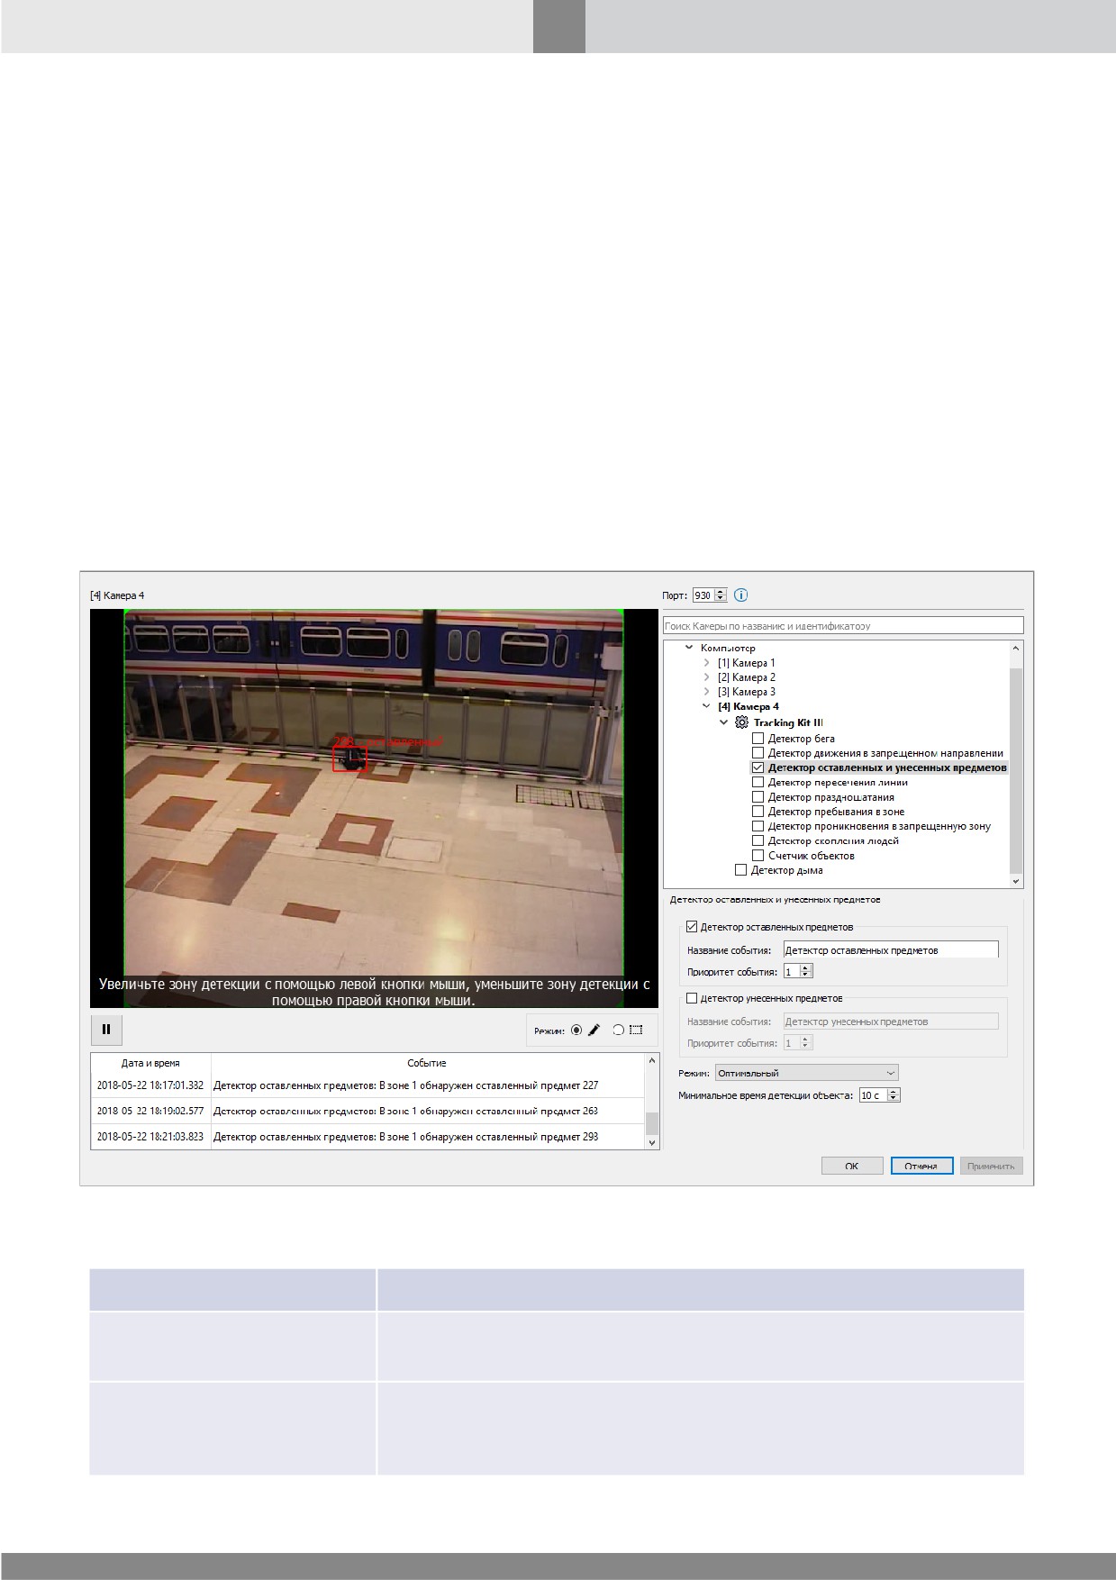The image size is (1116, 1580).
Task: Expand [2] Камера 2 node
Action: pyautogui.click(x=706, y=677)
